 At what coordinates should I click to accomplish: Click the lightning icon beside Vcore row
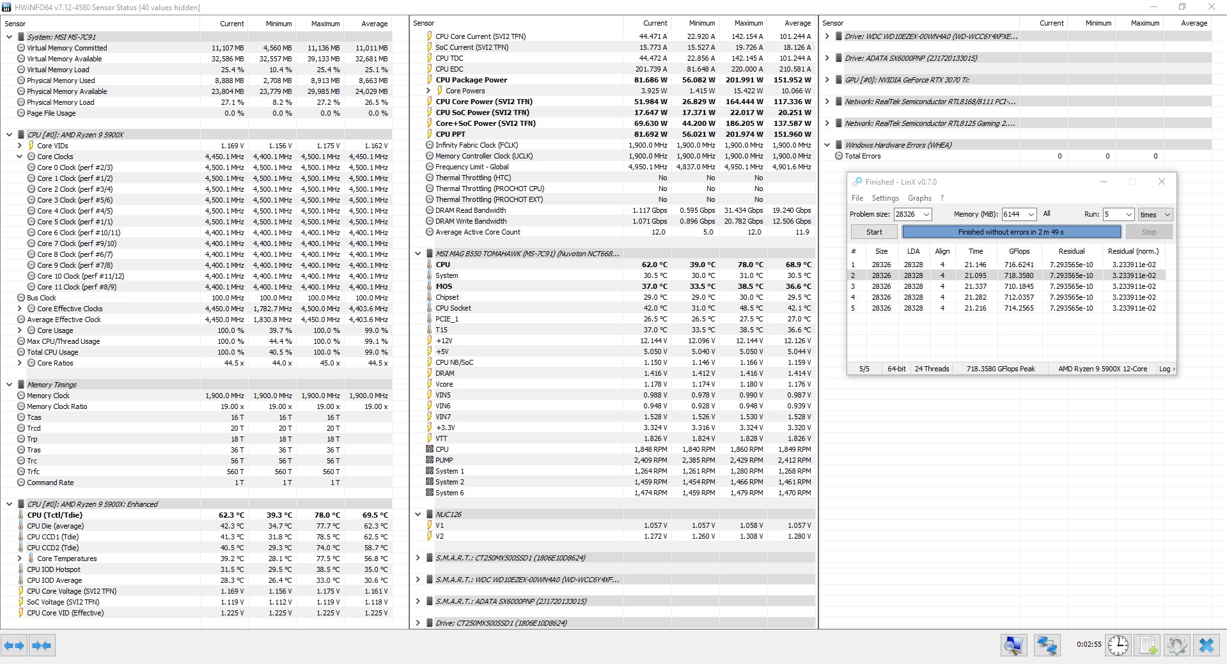[x=430, y=384]
